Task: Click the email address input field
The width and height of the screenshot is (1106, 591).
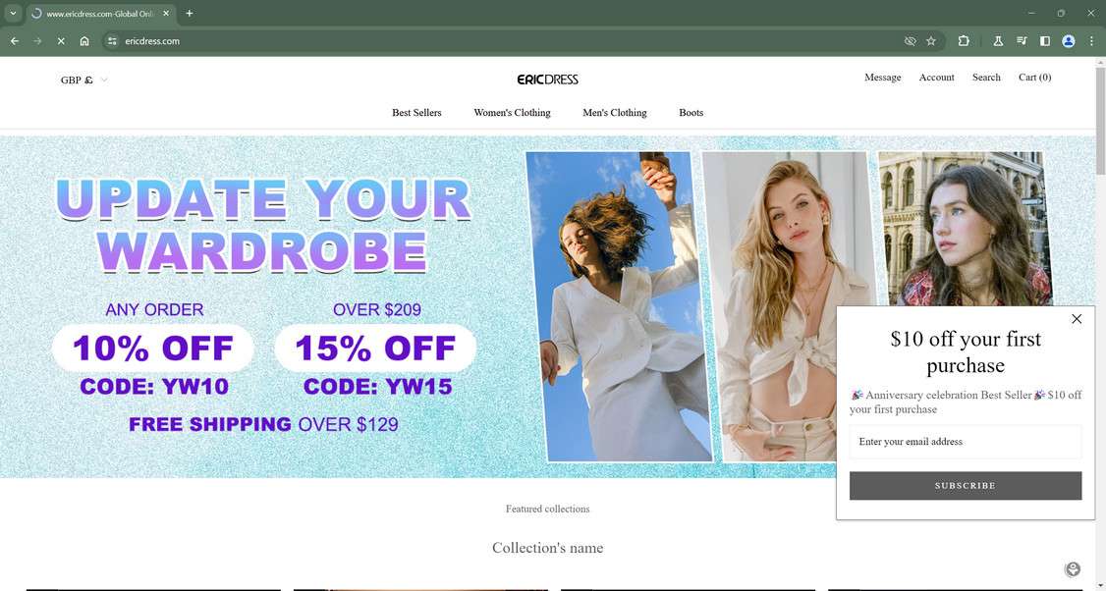Action: [x=965, y=442]
